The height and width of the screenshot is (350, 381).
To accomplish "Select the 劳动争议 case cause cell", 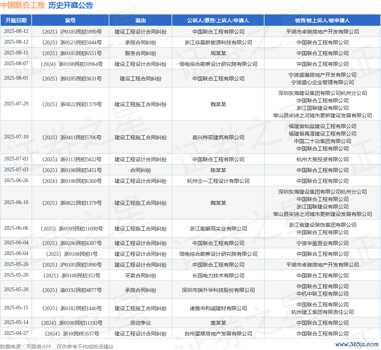I will tap(140, 323).
